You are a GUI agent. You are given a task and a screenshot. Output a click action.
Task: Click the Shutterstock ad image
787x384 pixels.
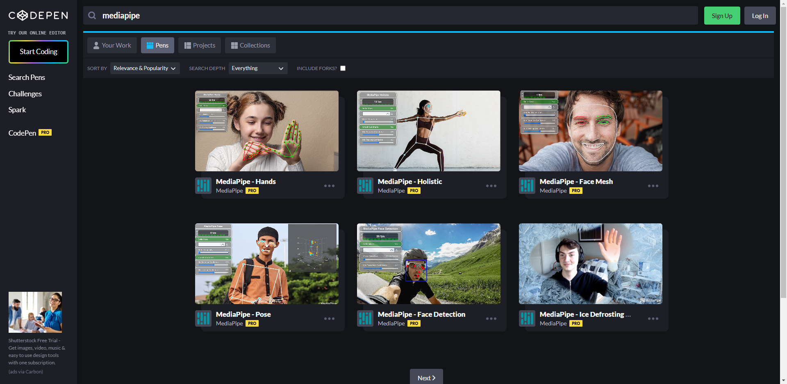35,312
